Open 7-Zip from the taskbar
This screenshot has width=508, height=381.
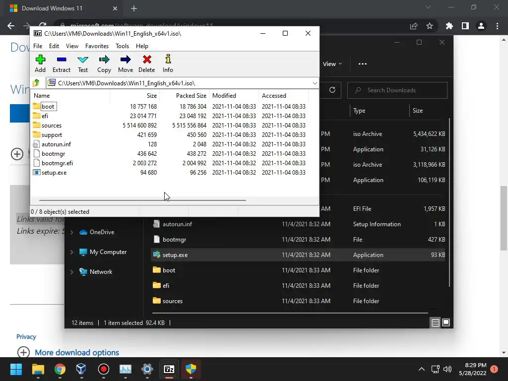pos(169,369)
